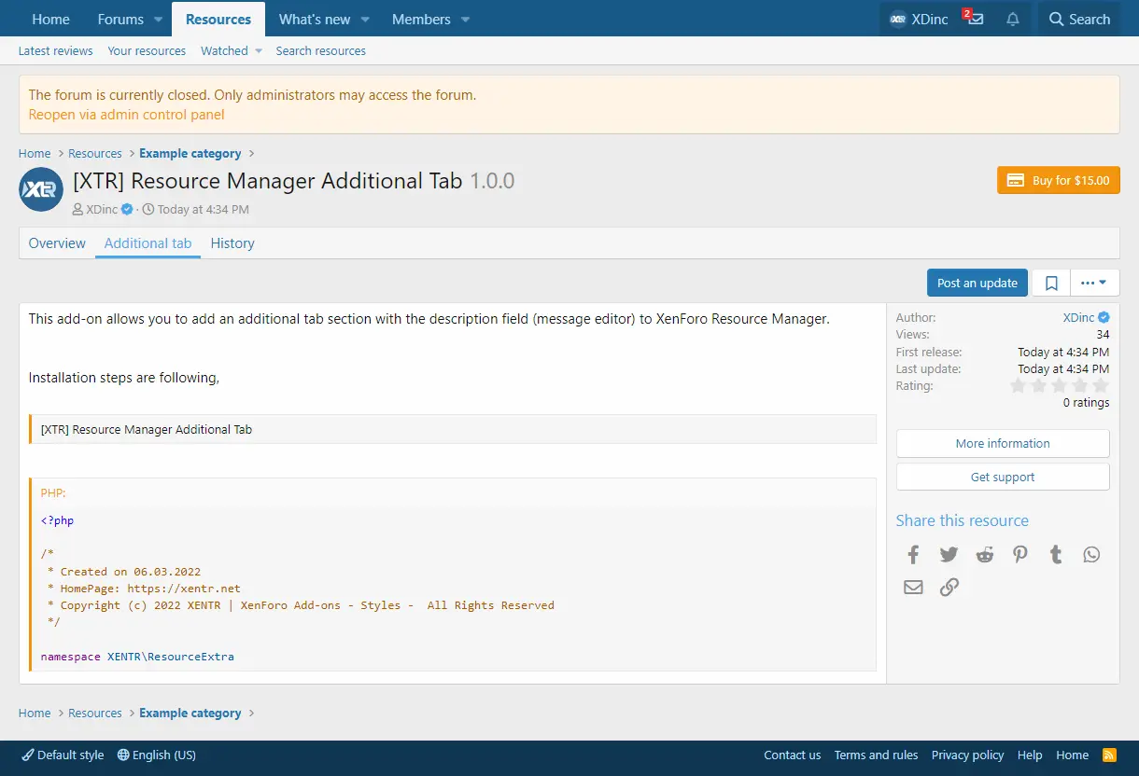Image resolution: width=1139 pixels, height=776 pixels.
Task: Open Members nav tab
Action: [421, 19]
